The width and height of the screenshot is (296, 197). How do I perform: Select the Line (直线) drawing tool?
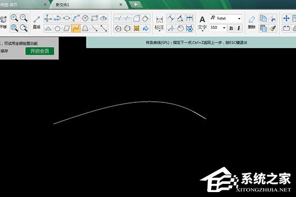[x=37, y=23]
